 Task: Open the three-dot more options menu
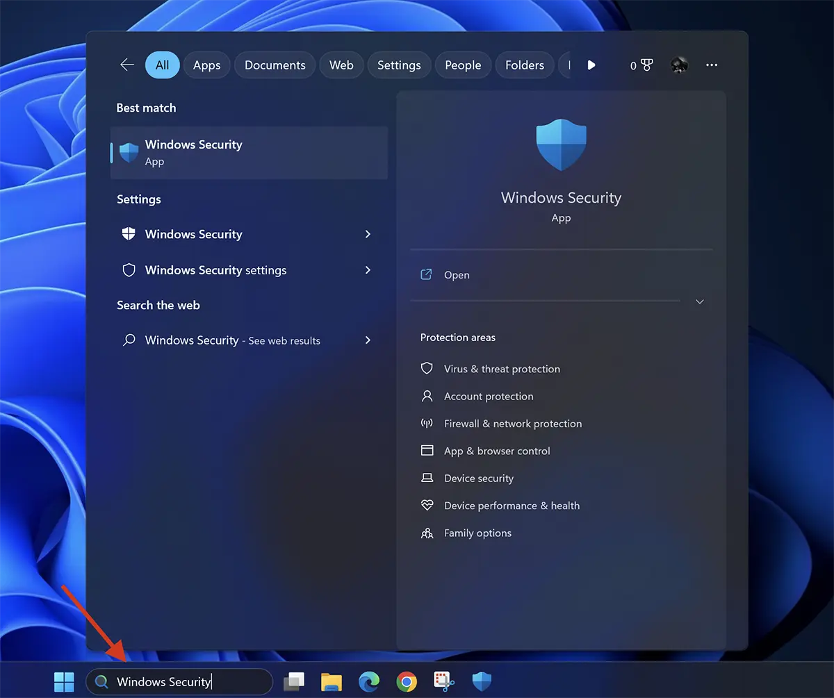tap(712, 65)
